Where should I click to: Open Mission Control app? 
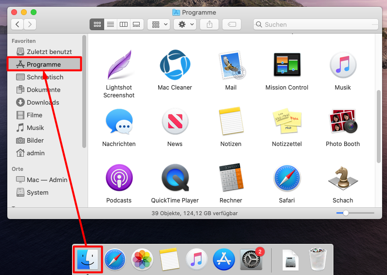click(x=287, y=65)
